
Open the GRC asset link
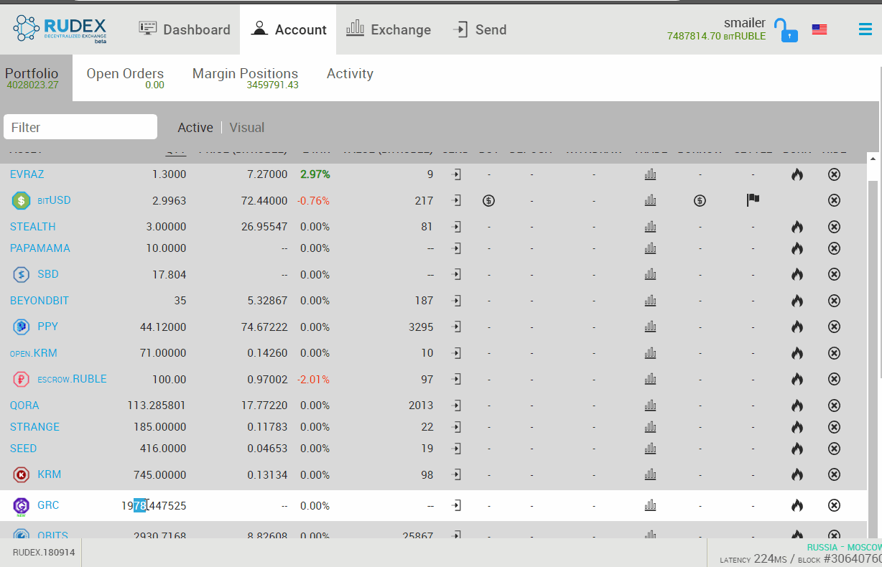48,505
